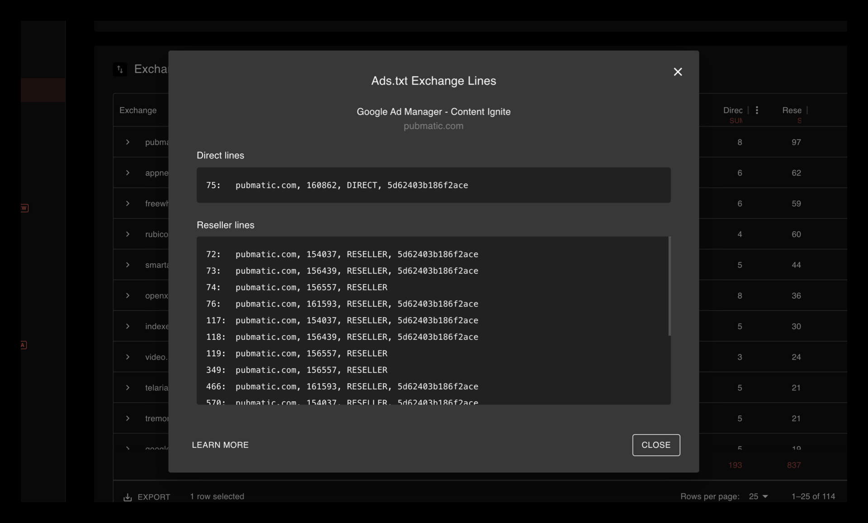Click reseller count 24 in table

coord(796,357)
